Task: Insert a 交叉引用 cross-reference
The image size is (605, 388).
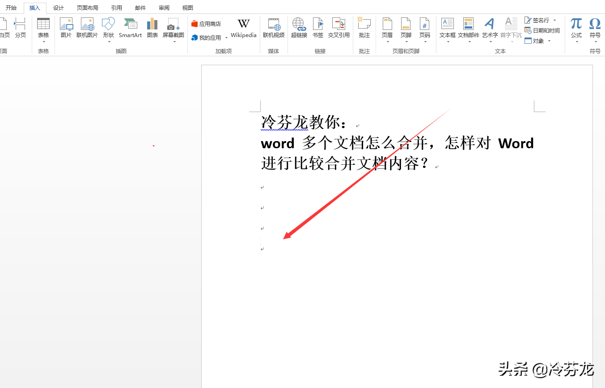Action: coord(339,28)
